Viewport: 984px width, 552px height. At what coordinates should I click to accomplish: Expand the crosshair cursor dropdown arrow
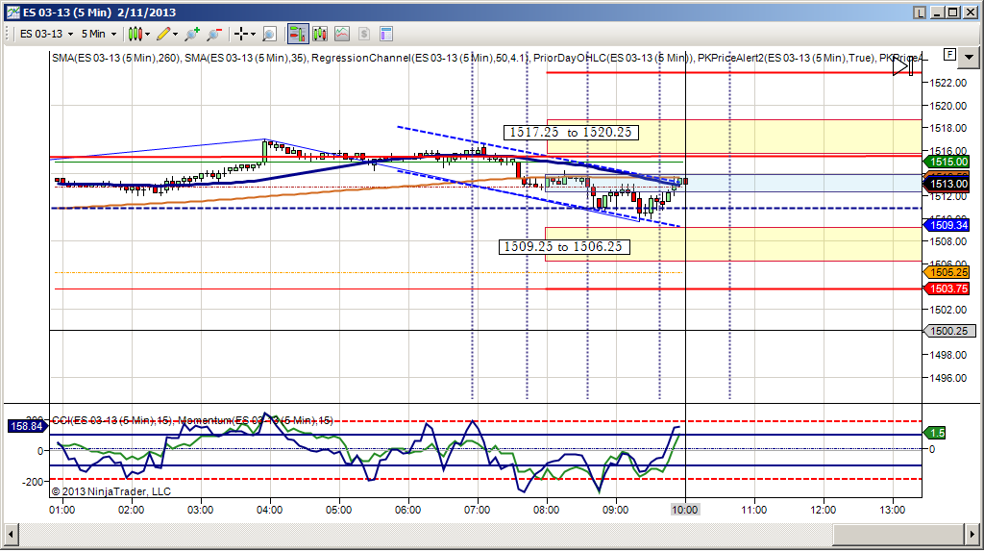click(x=253, y=34)
